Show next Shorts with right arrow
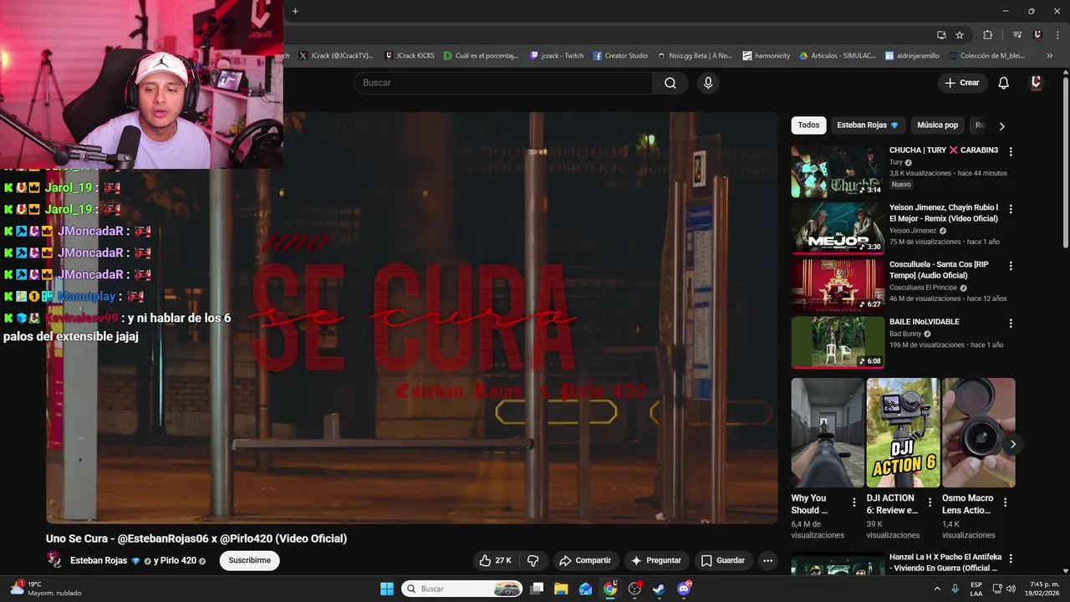Image resolution: width=1070 pixels, height=602 pixels. (x=1012, y=444)
